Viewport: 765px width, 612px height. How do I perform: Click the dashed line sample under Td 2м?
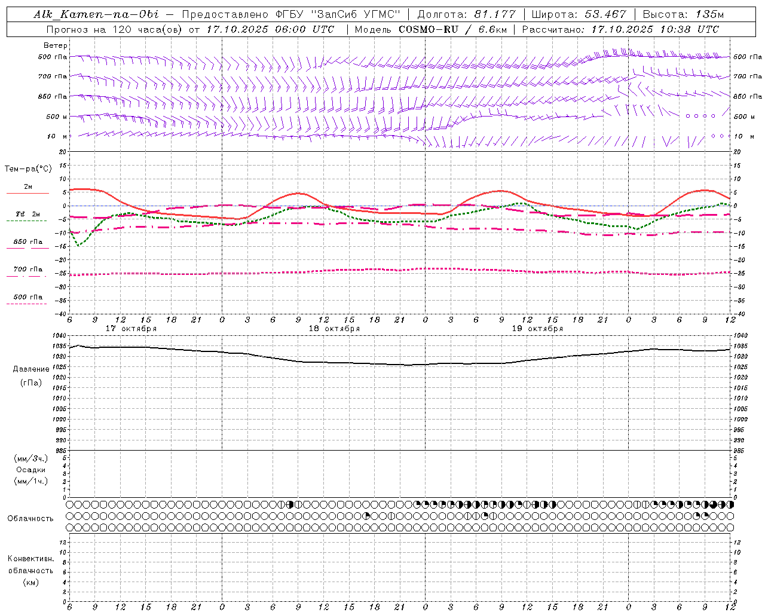26,221
